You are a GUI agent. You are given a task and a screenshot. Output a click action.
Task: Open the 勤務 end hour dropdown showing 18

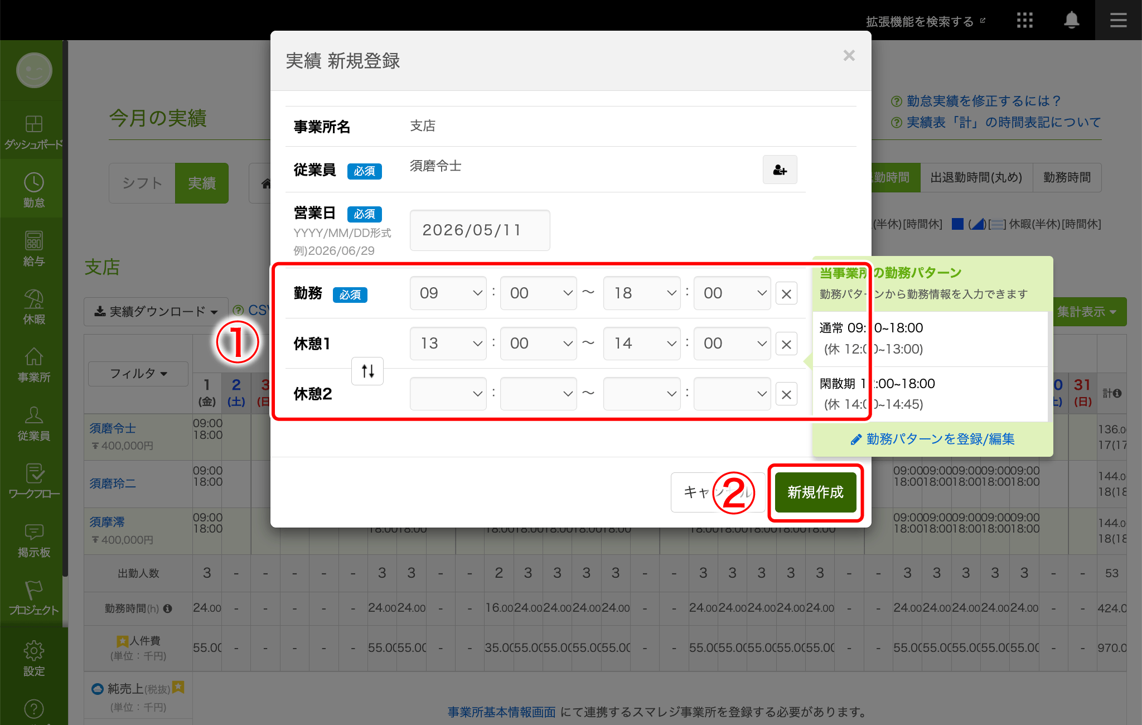coord(642,293)
